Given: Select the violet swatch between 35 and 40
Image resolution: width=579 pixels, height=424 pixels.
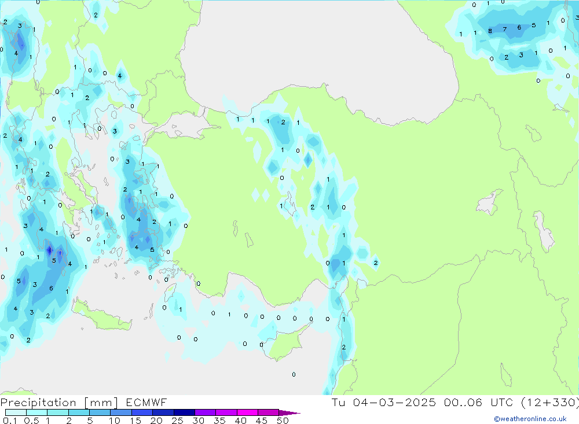Looking at the screenshot, I should (226, 412).
